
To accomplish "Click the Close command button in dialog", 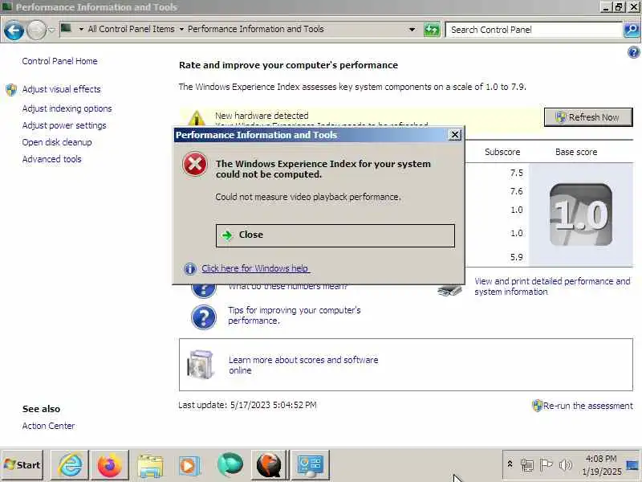I will point(335,235).
